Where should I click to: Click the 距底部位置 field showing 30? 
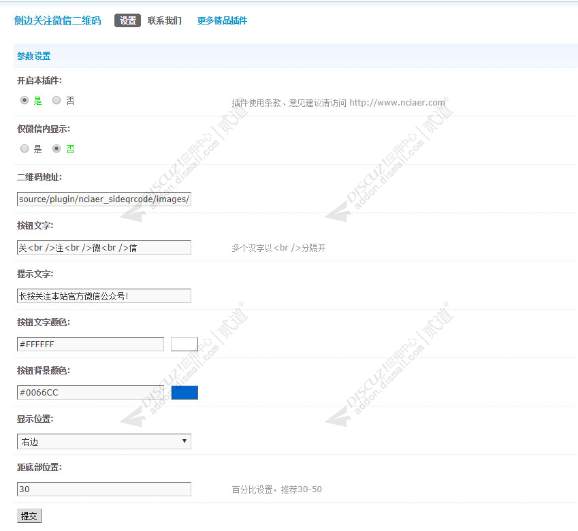pyautogui.click(x=104, y=489)
